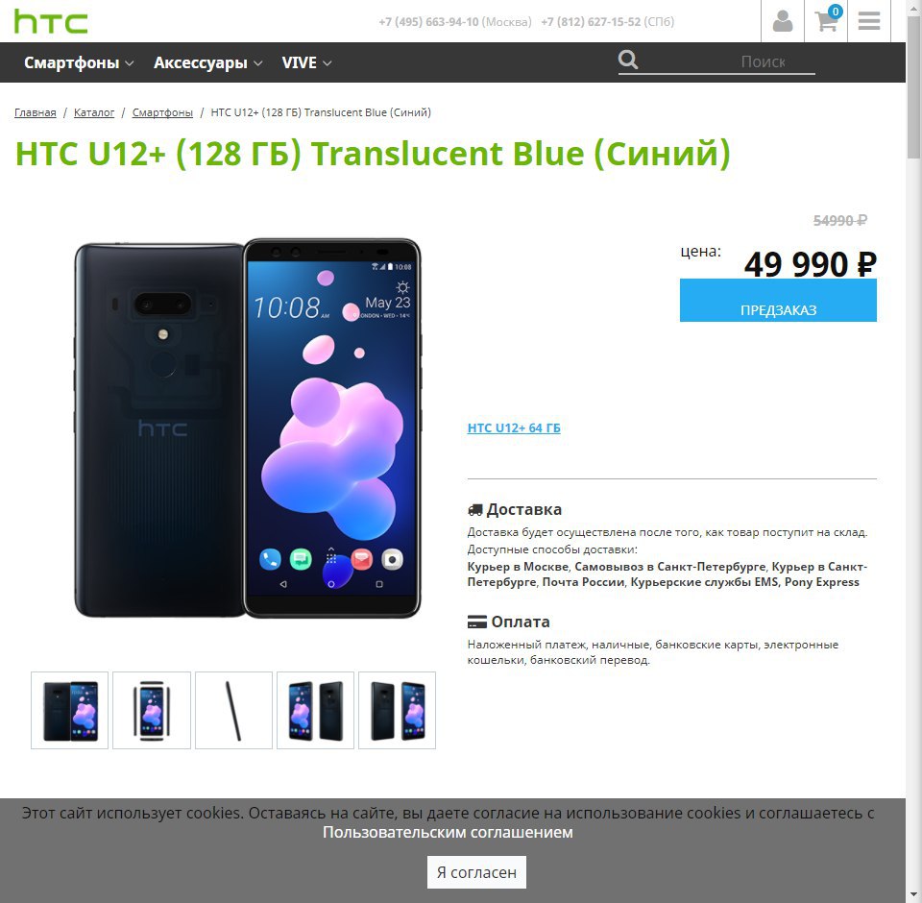Expand the VIVE dropdown menu
Image resolution: width=922 pixels, height=903 pixels.
[306, 62]
